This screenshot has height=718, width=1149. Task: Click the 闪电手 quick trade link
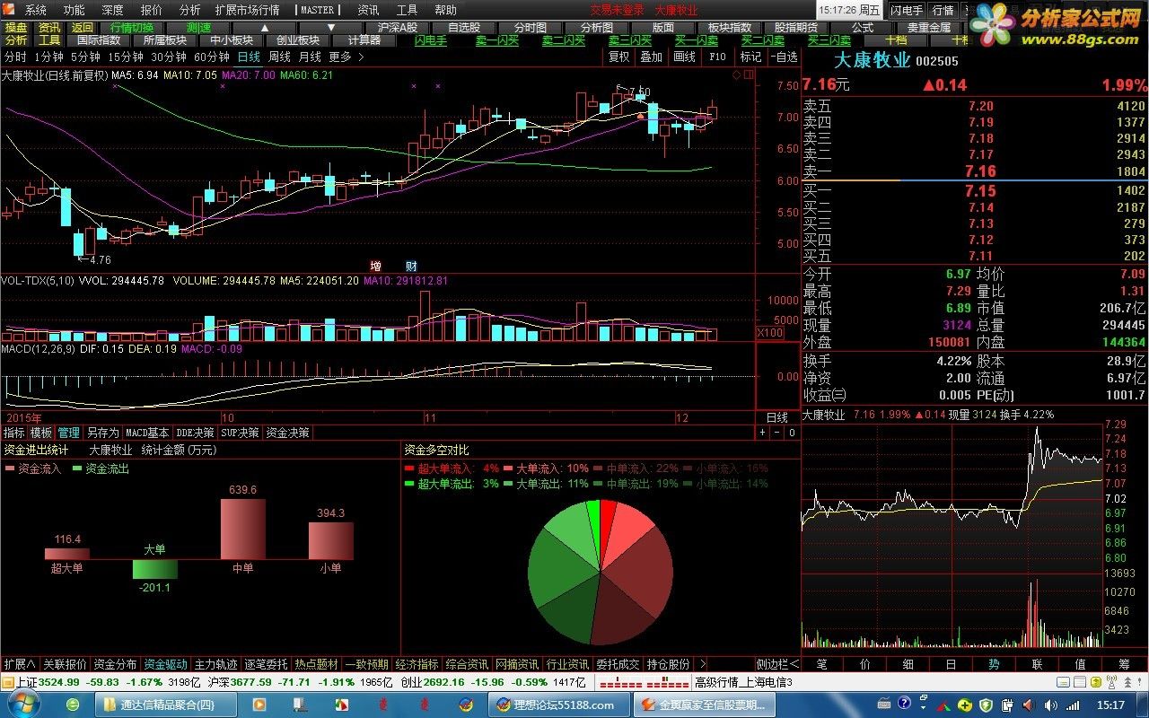[x=431, y=39]
